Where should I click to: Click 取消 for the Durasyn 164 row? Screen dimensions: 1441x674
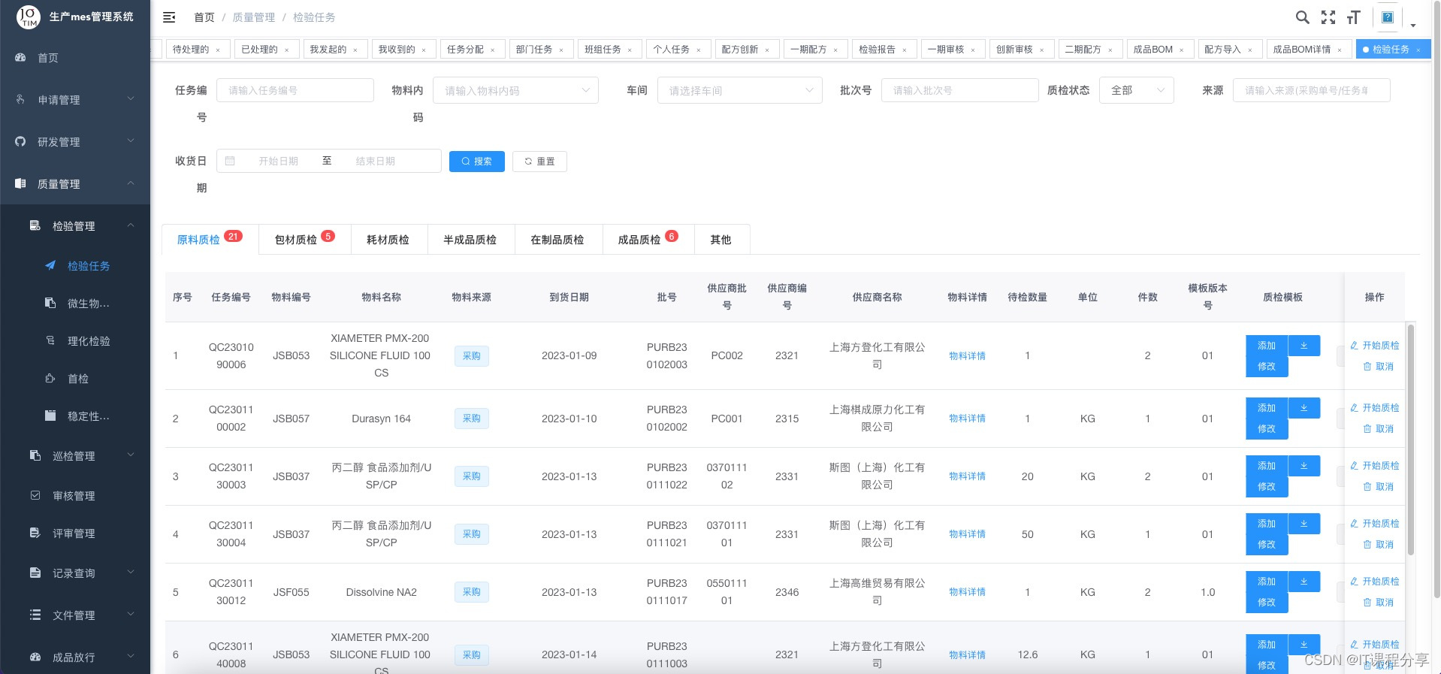(1379, 429)
